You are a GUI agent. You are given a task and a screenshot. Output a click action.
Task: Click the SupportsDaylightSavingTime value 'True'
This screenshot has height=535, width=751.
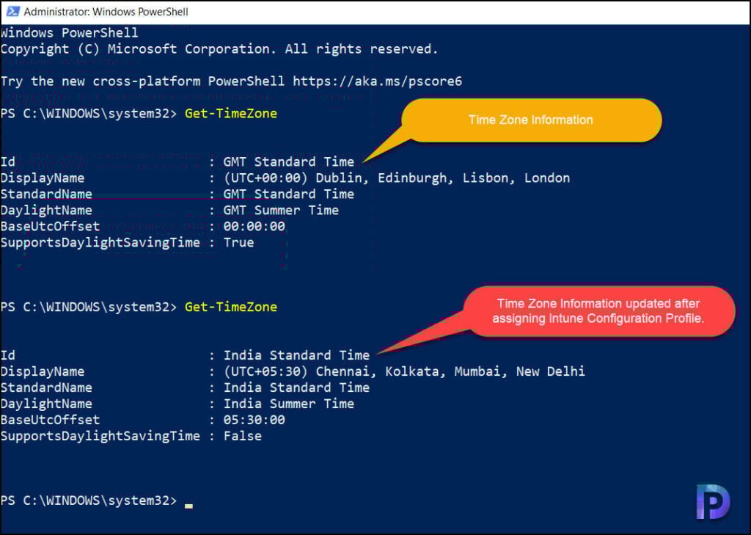[x=238, y=242]
